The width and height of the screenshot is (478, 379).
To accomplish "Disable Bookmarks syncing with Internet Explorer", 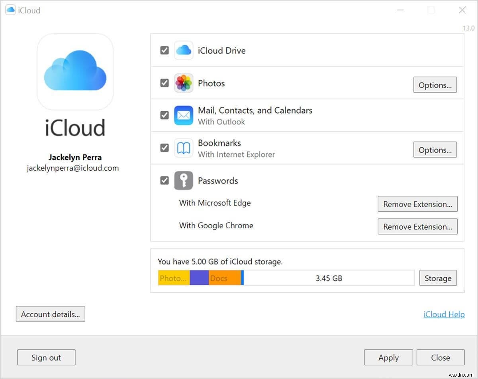I will click(x=164, y=148).
